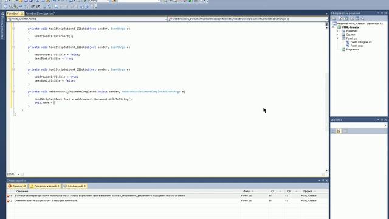
Task: Toggle Warnings filter button in Error List
Action: coord(45,186)
